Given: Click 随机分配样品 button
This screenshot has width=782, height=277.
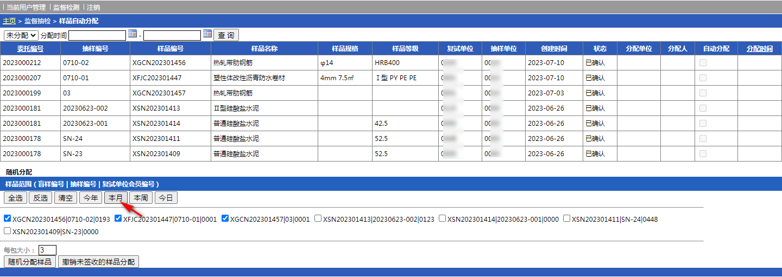Looking at the screenshot, I should [x=30, y=262].
